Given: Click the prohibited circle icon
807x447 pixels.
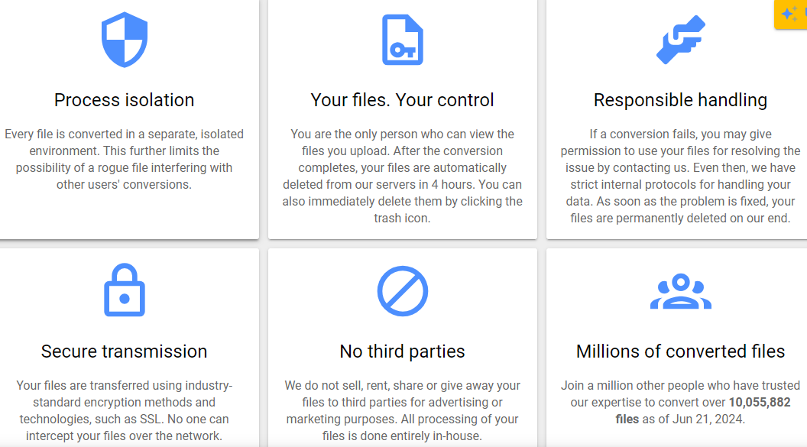Looking at the screenshot, I should point(403,290).
